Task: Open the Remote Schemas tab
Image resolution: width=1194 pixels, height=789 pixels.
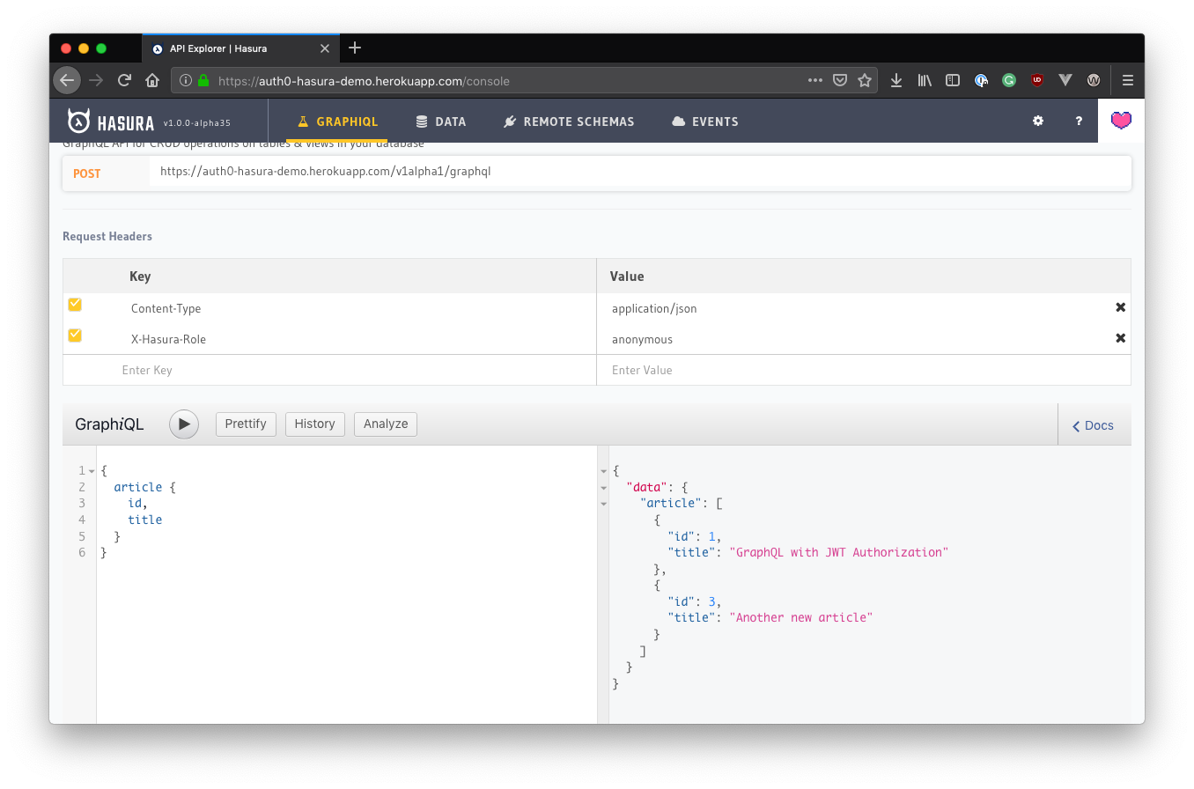Action: pyautogui.click(x=569, y=122)
